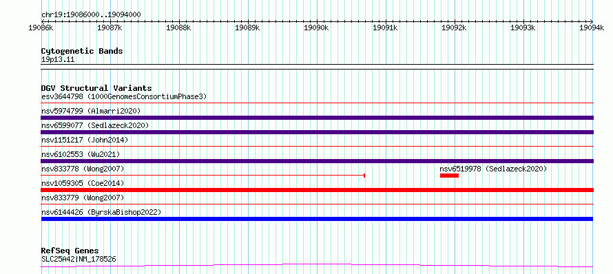The height and width of the screenshot is (274, 613).
Task: Click the blue nsv6144426 variant bar
Action: tap(317, 219)
